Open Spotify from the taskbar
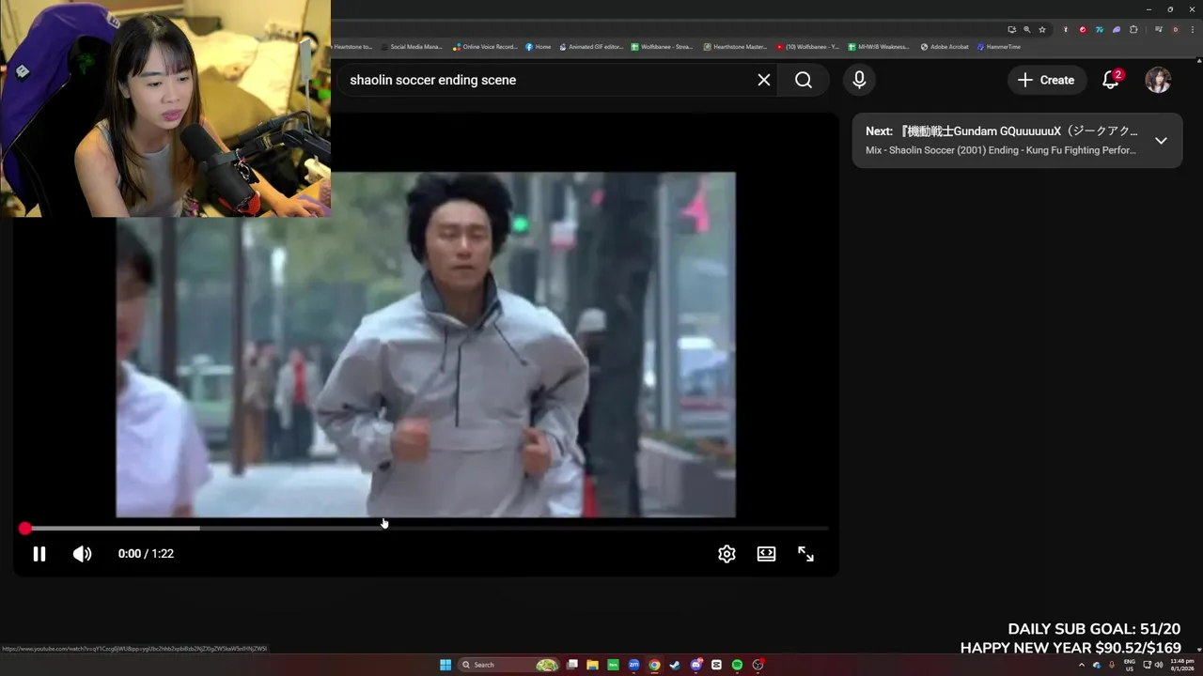 (737, 665)
